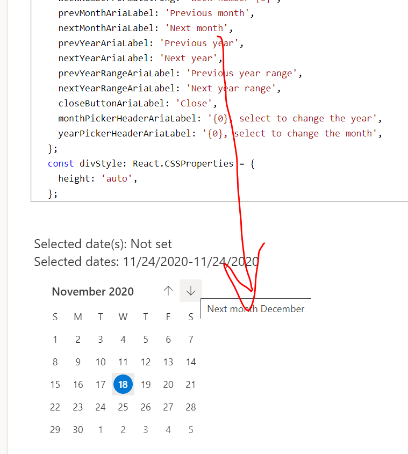Viewport: 408px width, 454px height.
Task: Click December 2 in last calendar row
Action: pyautogui.click(x=123, y=430)
